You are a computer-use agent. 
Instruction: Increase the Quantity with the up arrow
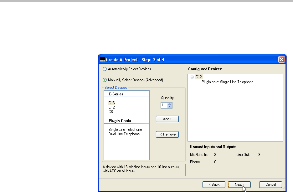pos(170,104)
